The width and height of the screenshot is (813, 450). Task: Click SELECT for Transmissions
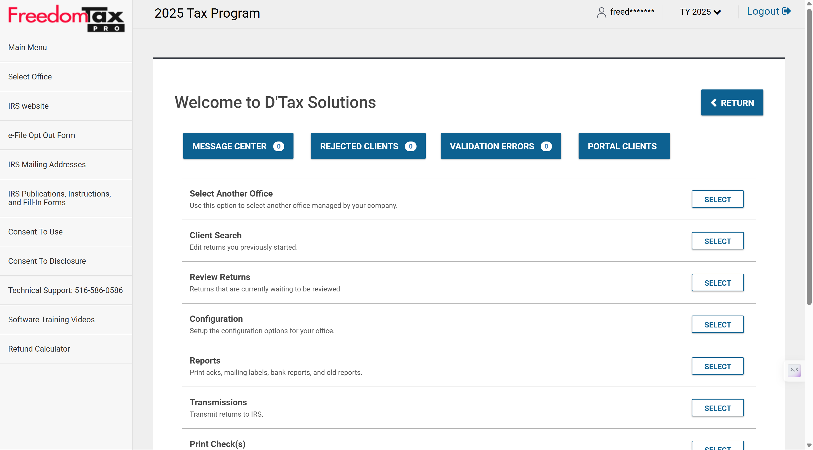point(718,408)
